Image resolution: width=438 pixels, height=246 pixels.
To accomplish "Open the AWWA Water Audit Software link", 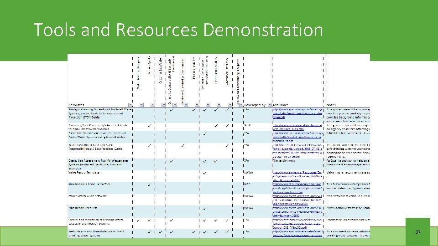I will coord(297,200).
